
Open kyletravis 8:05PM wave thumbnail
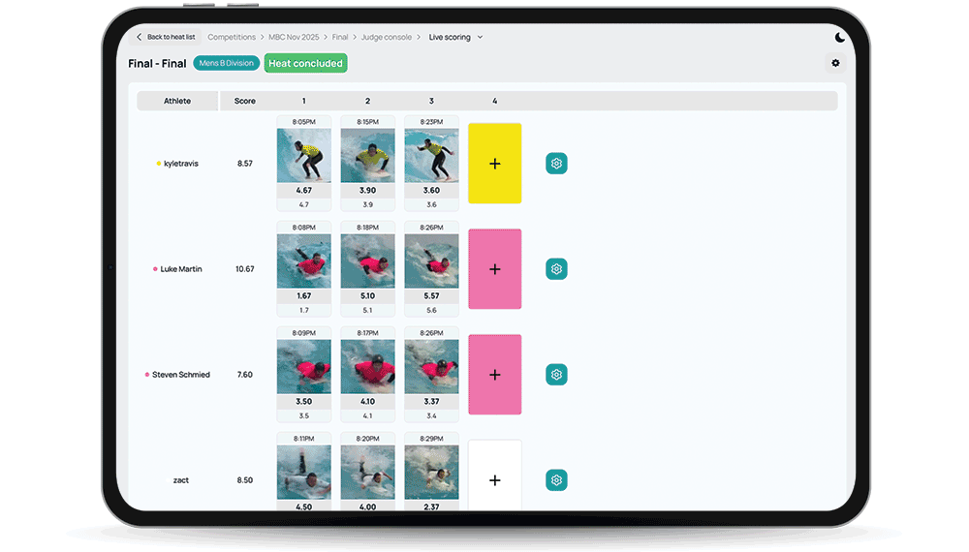click(303, 156)
